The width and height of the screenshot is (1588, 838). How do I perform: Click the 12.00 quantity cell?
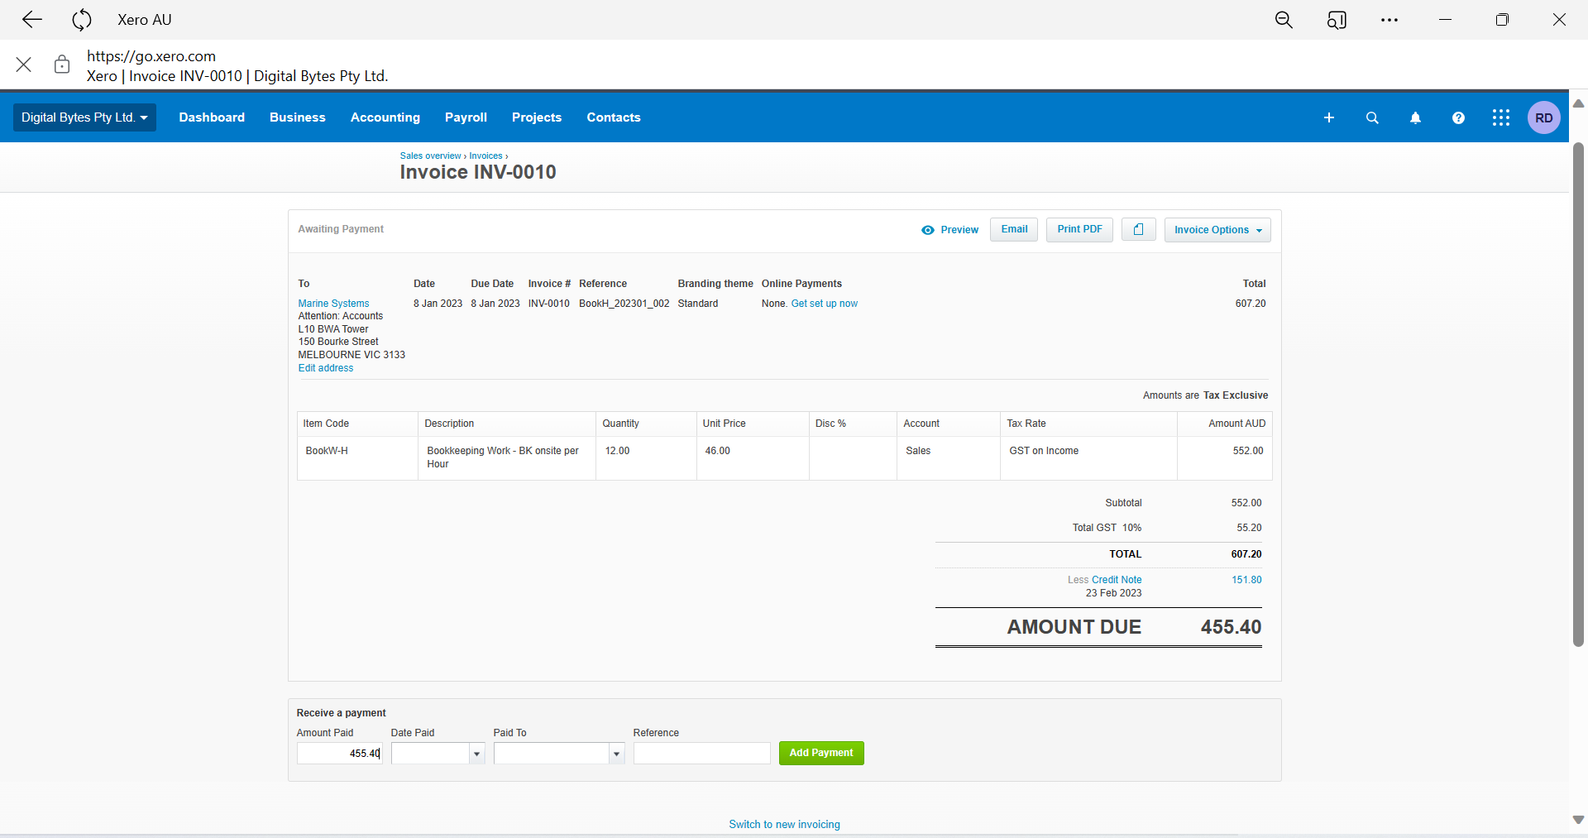point(646,458)
